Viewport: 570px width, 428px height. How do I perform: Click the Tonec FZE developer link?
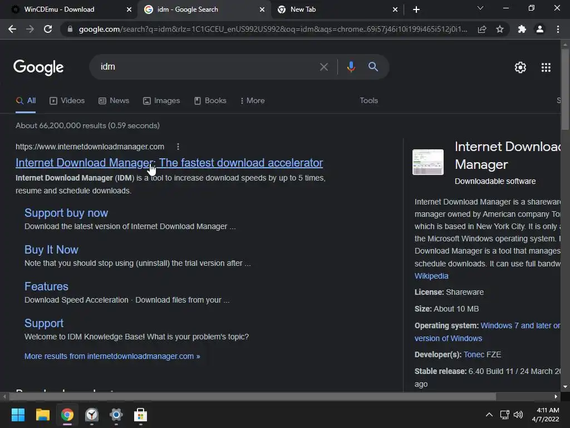[482, 354]
